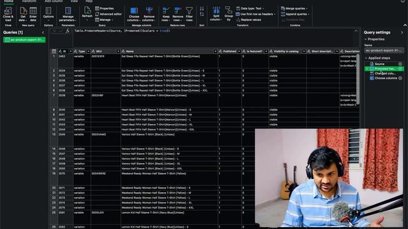Open settings gear for Source step
The width and height of the screenshot is (408, 229).
[400, 64]
